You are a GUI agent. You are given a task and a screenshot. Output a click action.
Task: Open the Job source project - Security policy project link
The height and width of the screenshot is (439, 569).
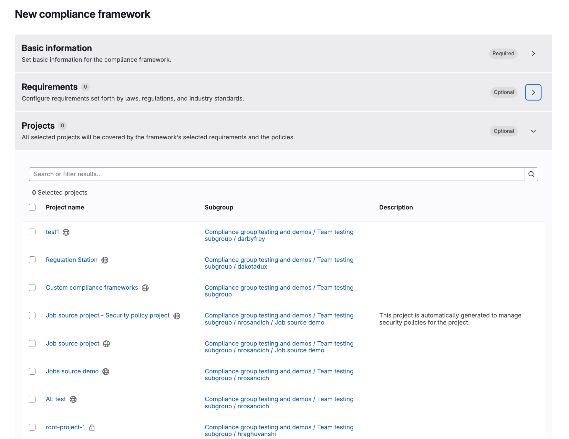(x=107, y=315)
